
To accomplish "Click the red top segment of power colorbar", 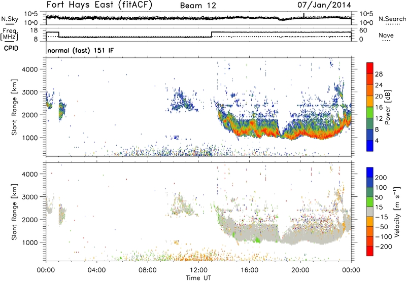I will click(x=370, y=68).
